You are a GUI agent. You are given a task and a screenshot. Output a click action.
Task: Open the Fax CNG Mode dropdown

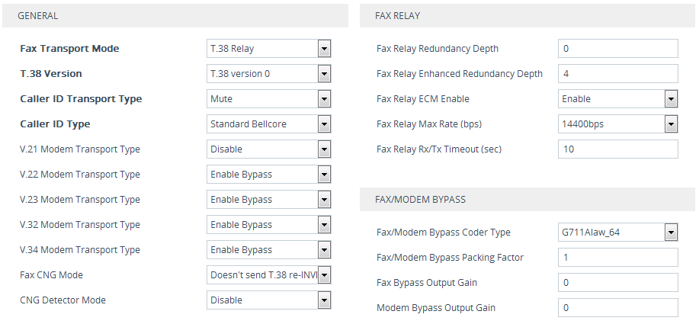pyautogui.click(x=268, y=275)
